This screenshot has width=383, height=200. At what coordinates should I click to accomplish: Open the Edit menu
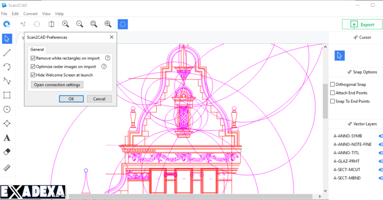pyautogui.click(x=15, y=14)
